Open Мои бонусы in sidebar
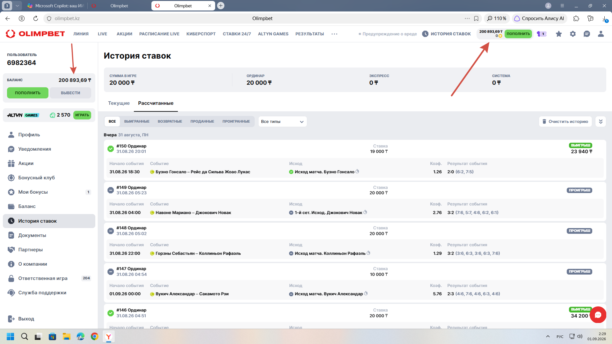 [x=49, y=192]
